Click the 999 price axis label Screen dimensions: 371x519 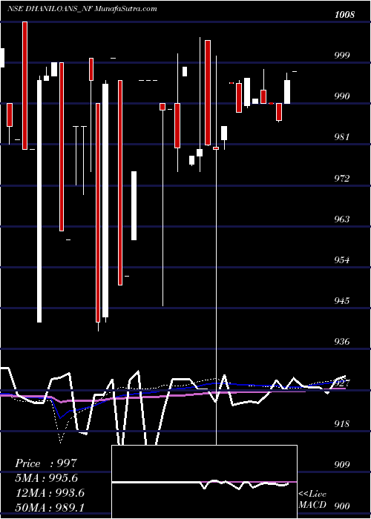pos(341,56)
